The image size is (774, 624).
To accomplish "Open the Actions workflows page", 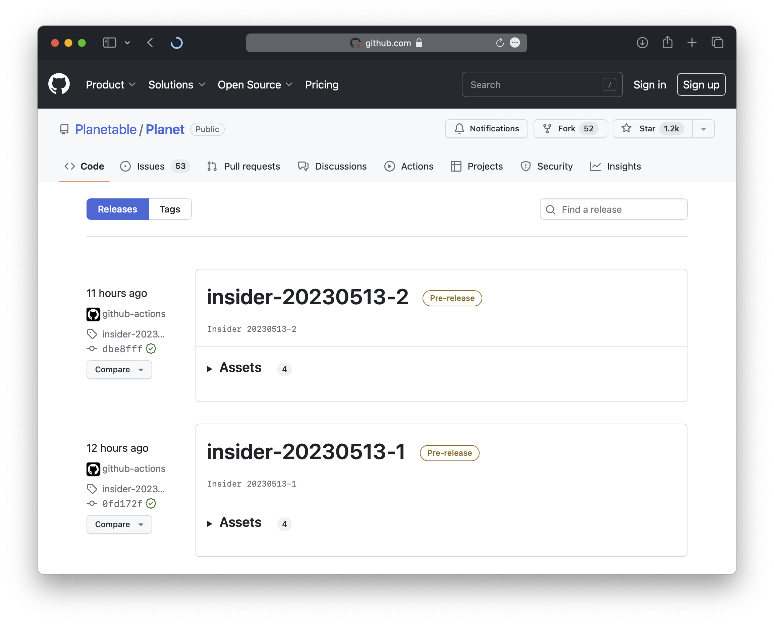I will (x=409, y=166).
